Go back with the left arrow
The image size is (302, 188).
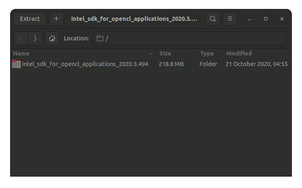click(21, 38)
